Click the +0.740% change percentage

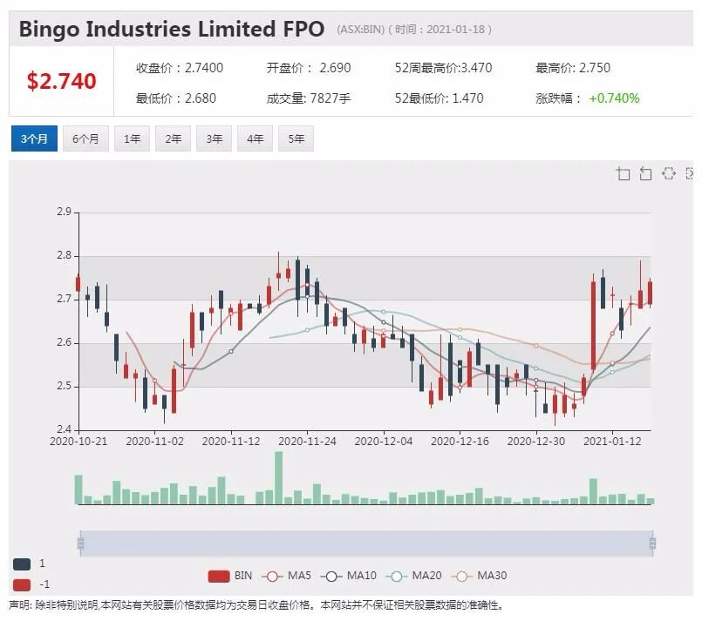click(614, 98)
